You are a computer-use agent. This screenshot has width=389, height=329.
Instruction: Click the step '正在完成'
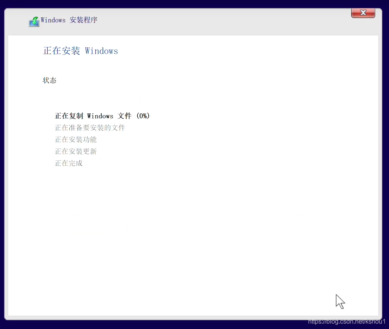click(69, 163)
